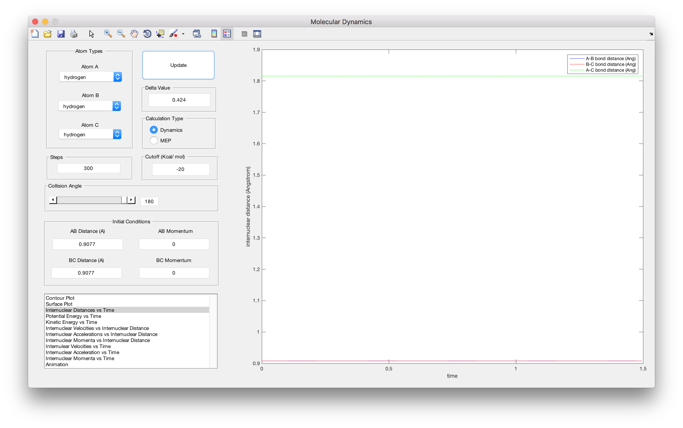Toggle the Insert Legend icon
Screen dimensions: 683x428
click(x=227, y=34)
